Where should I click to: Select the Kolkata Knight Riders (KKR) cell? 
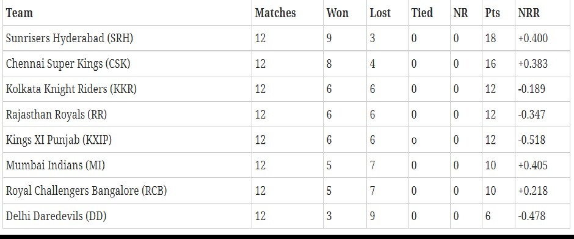click(x=127, y=89)
